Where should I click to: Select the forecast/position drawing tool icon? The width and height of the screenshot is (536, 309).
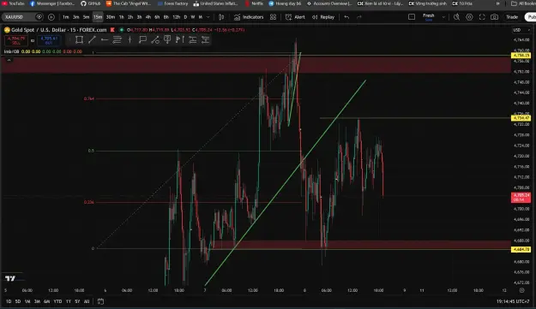180,40
